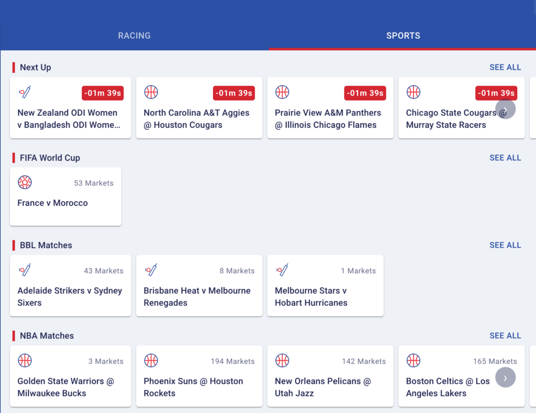See all FIFA World Cup matches
The image size is (536, 413).
click(505, 158)
